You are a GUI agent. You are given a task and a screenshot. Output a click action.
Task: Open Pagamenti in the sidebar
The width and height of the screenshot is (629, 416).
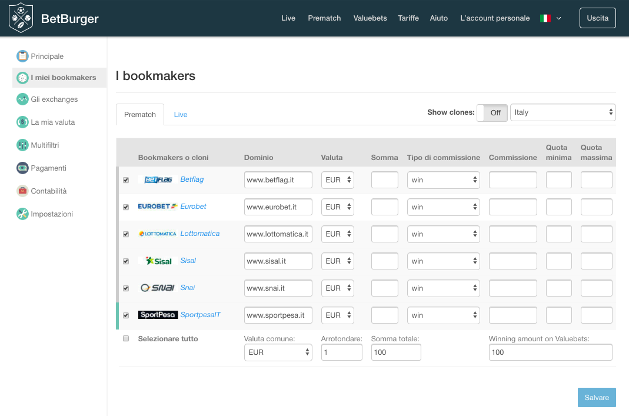48,168
